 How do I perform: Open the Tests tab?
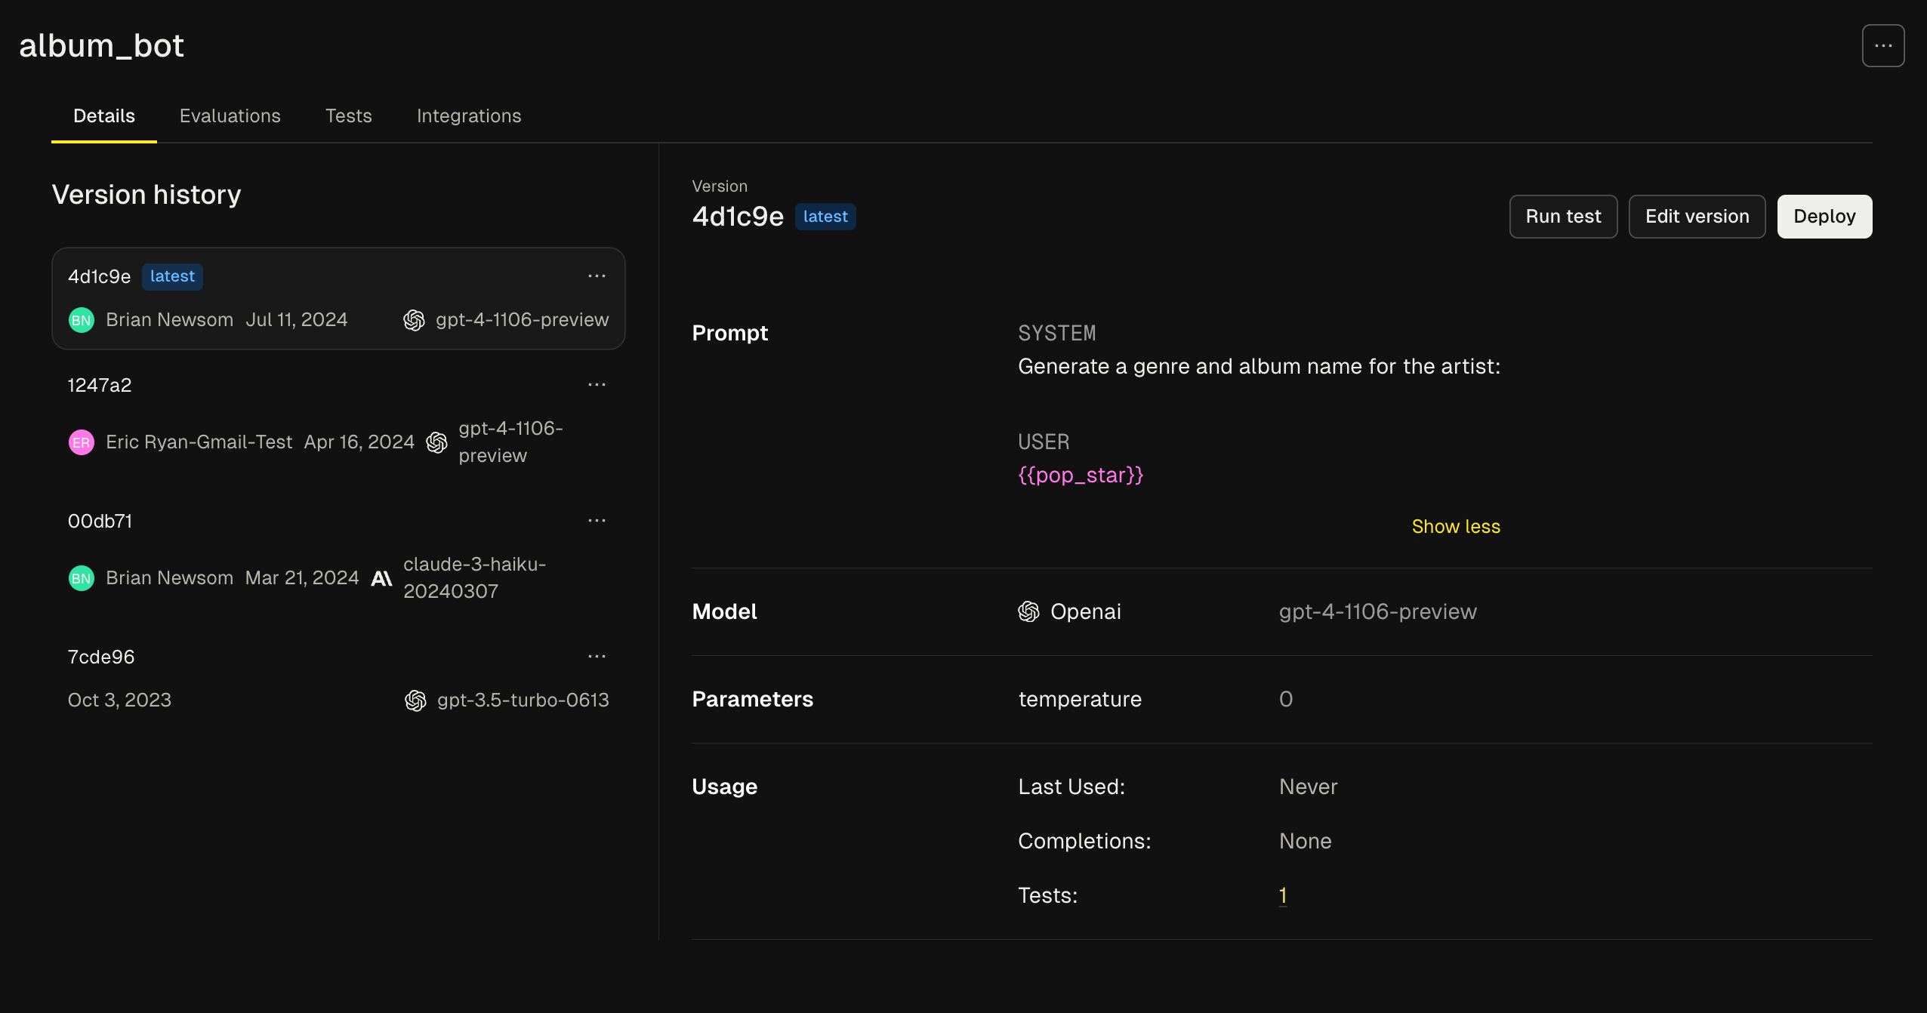click(x=348, y=115)
